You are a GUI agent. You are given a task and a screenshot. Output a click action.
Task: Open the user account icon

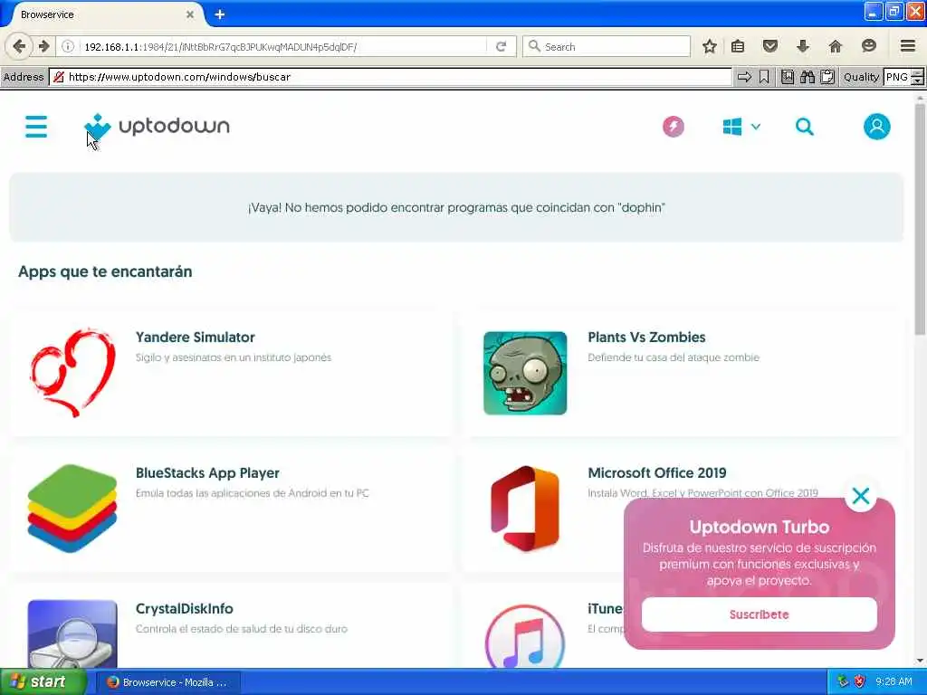[876, 127]
